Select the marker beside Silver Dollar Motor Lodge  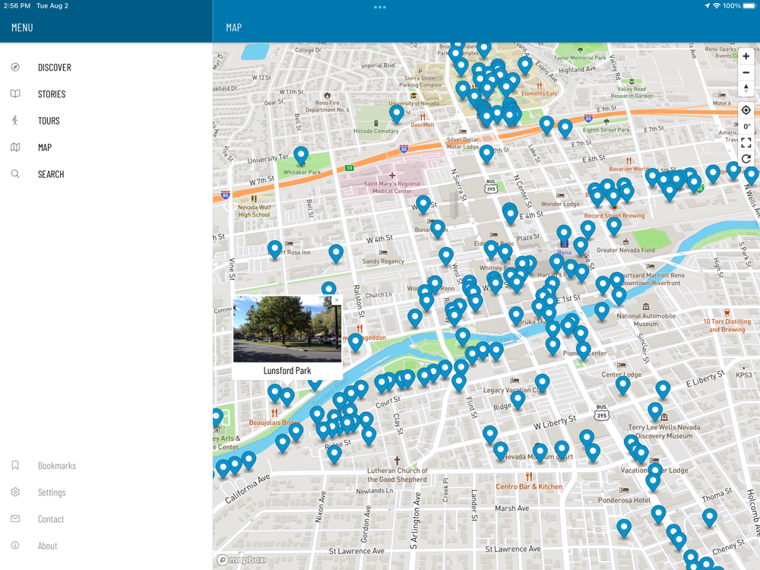click(x=486, y=154)
